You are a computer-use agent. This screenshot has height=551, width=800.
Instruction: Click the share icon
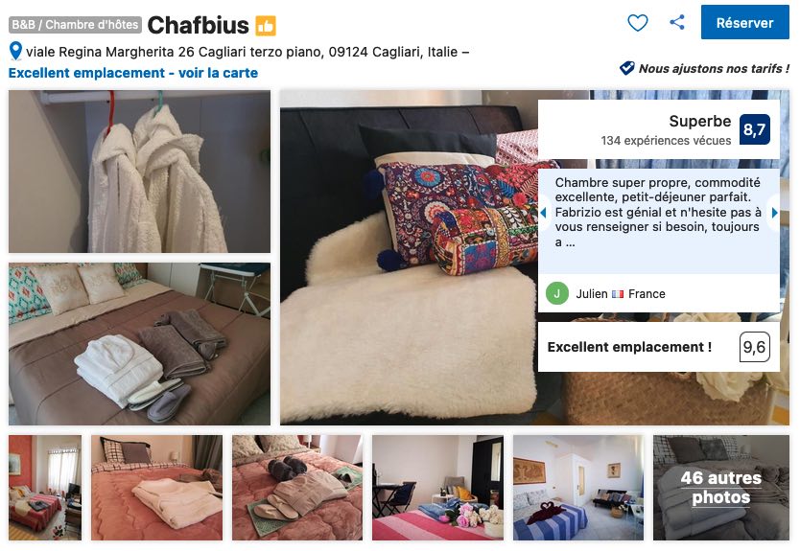(677, 22)
